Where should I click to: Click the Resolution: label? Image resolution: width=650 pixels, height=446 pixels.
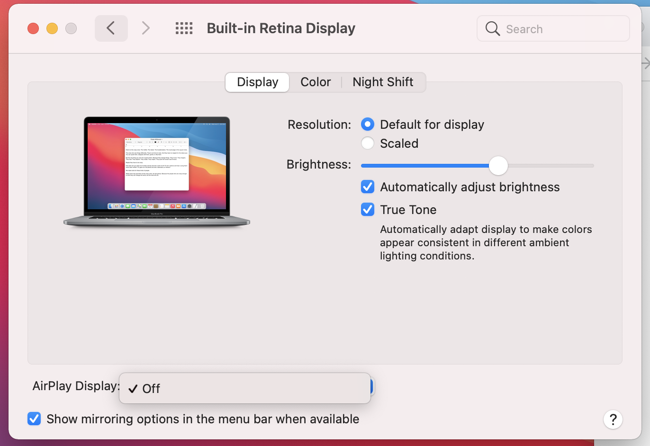coord(319,125)
